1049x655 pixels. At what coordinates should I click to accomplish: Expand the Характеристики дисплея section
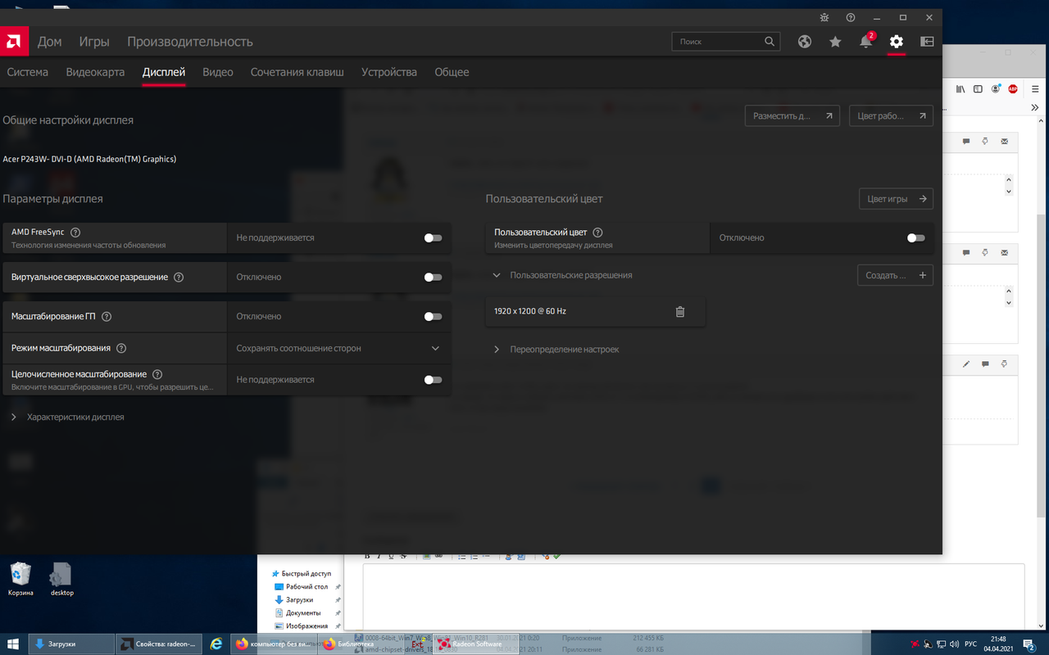pyautogui.click(x=14, y=417)
